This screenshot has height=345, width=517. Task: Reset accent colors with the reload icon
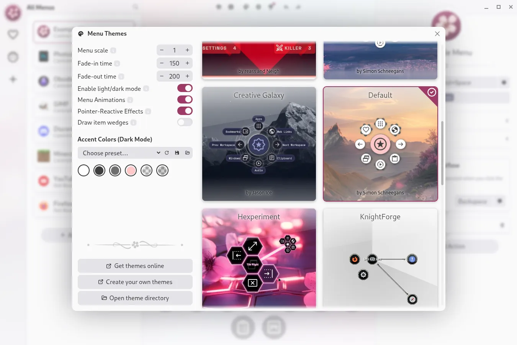tap(167, 153)
